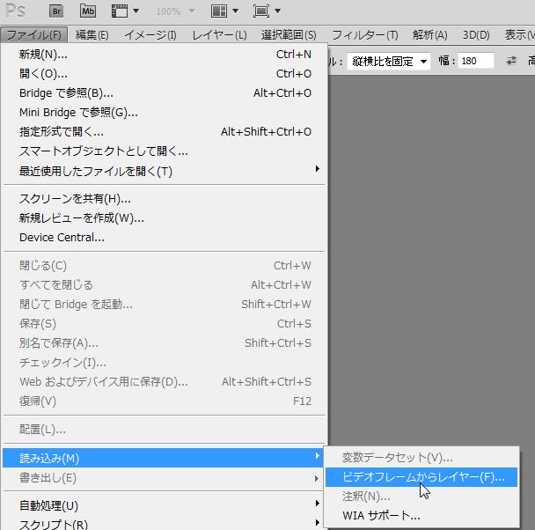The image size is (535, 530).
Task: Choose 指定形式で開く... menu item
Action: (x=165, y=132)
